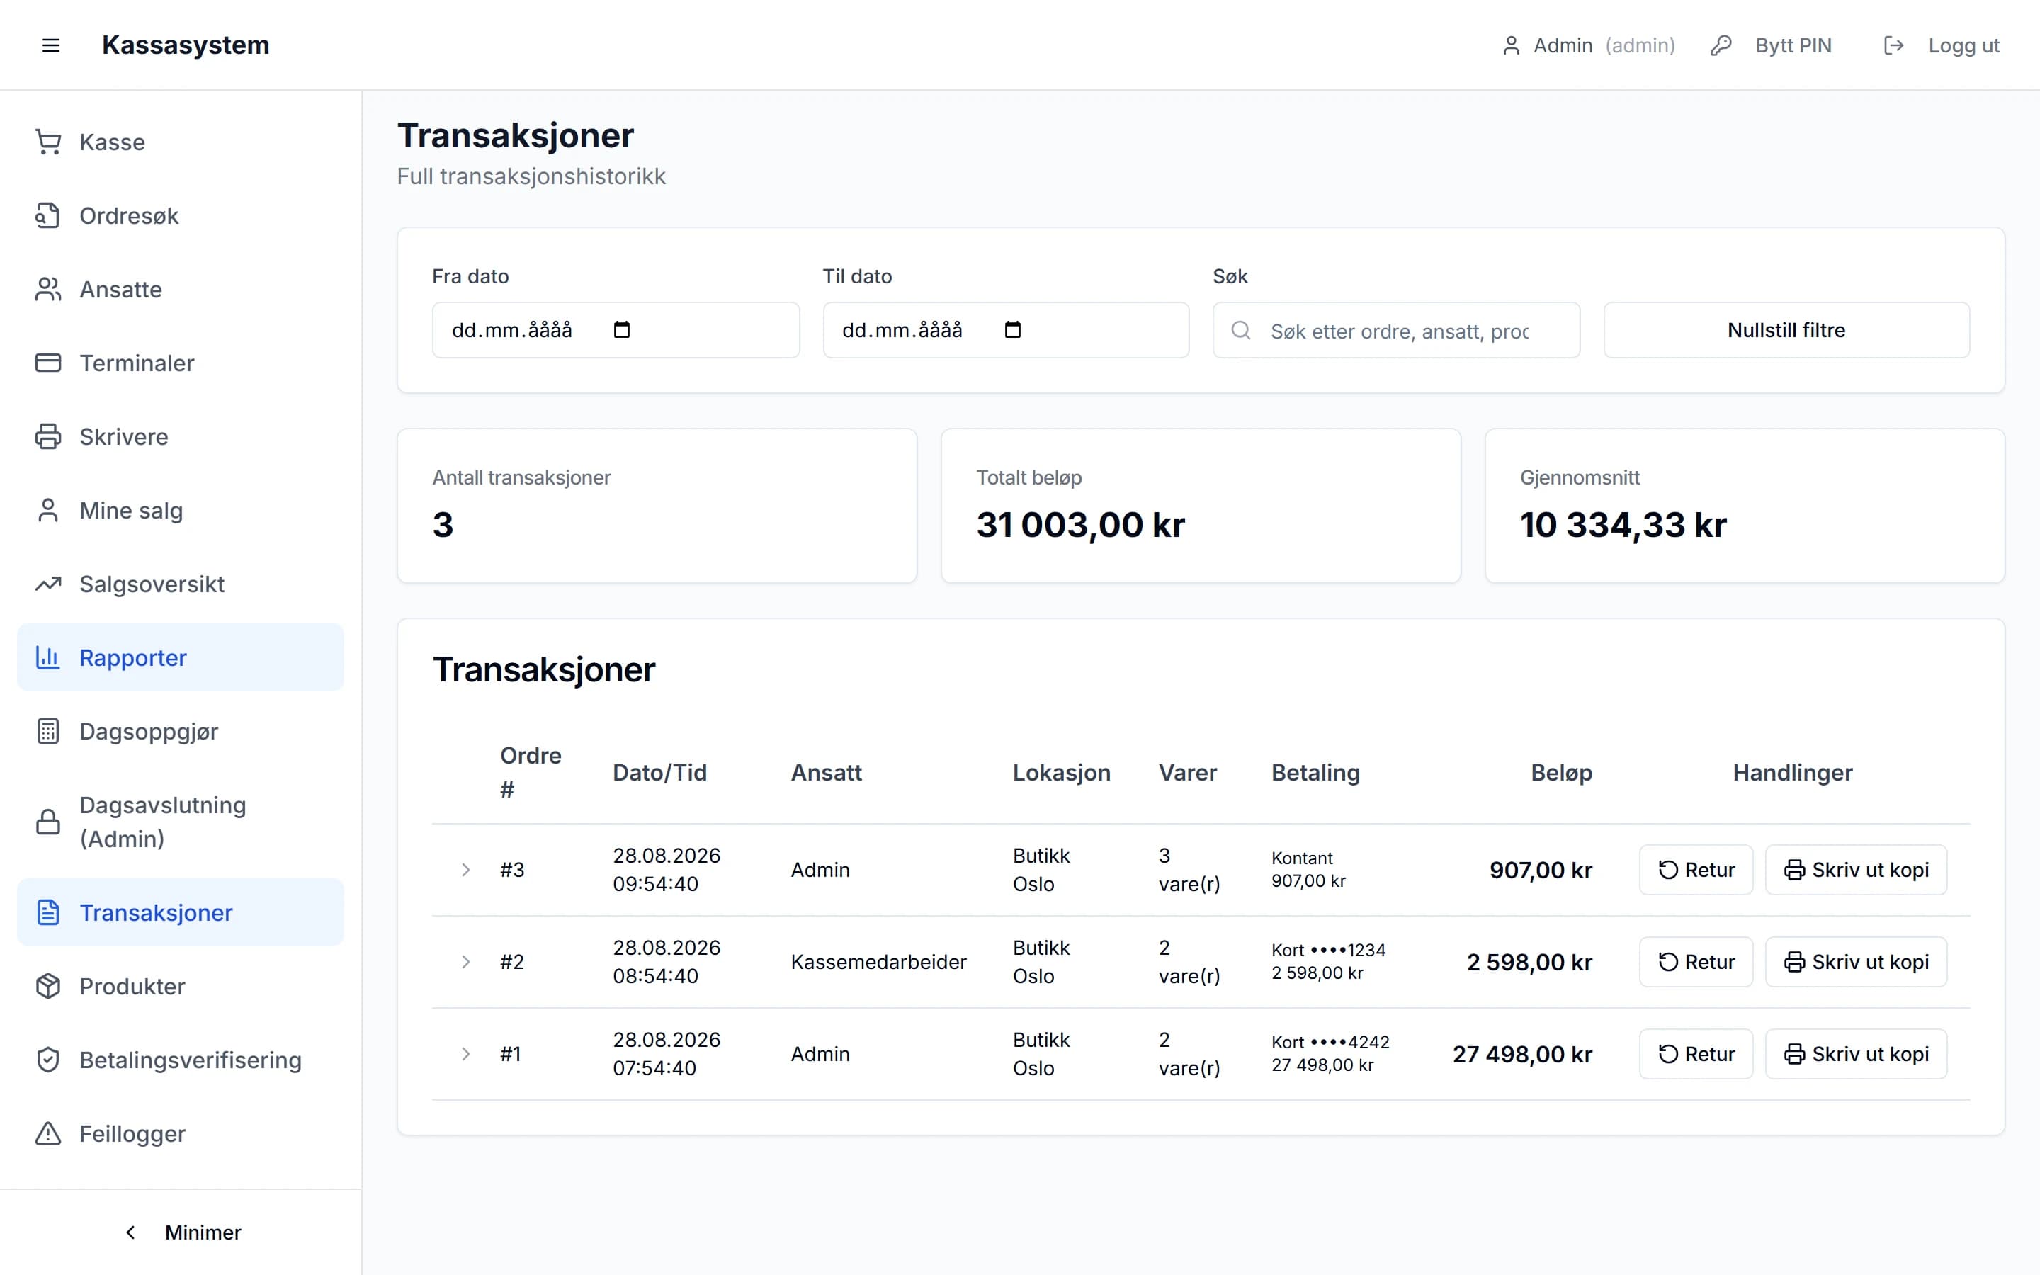Focus the Søk search input field

[1396, 329]
